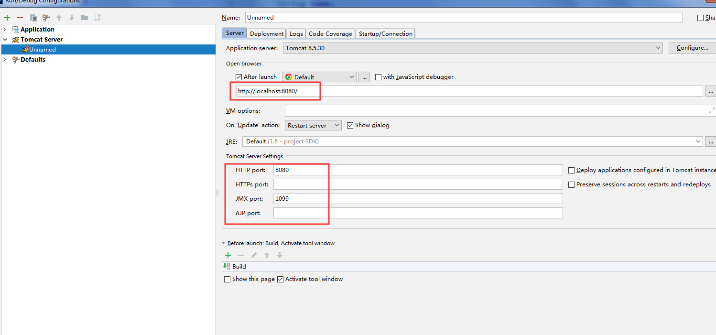Add before-launch task green plus icon
The height and width of the screenshot is (335, 716).
[228, 255]
